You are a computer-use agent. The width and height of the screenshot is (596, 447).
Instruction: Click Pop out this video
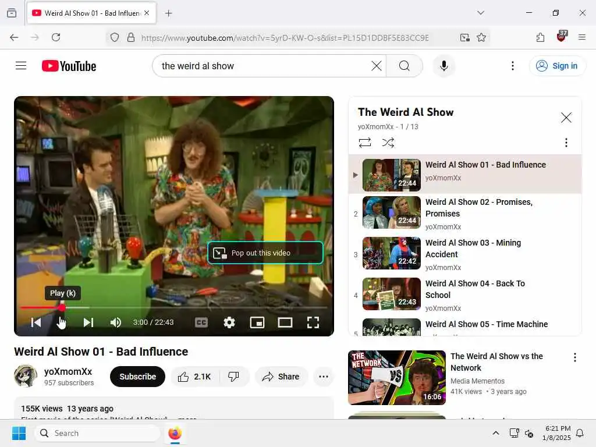tap(265, 253)
